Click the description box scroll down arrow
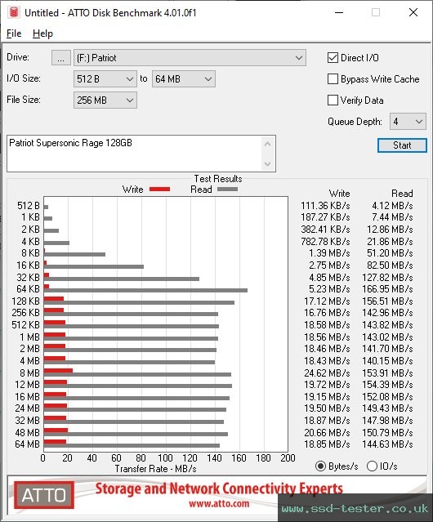433x522 pixels. pos(268,164)
